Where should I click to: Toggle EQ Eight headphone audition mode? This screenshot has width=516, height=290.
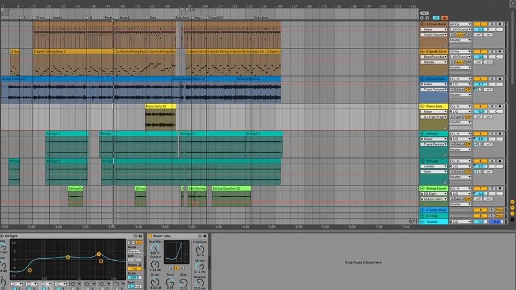pos(131,242)
